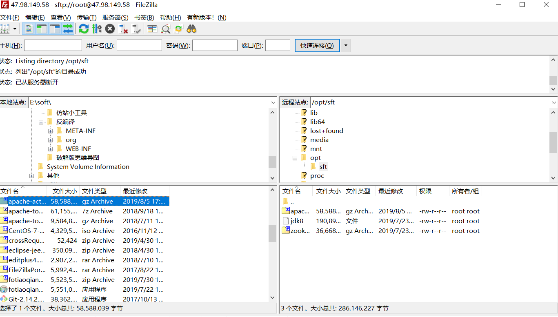Open 服务器(S) menu

(115, 18)
